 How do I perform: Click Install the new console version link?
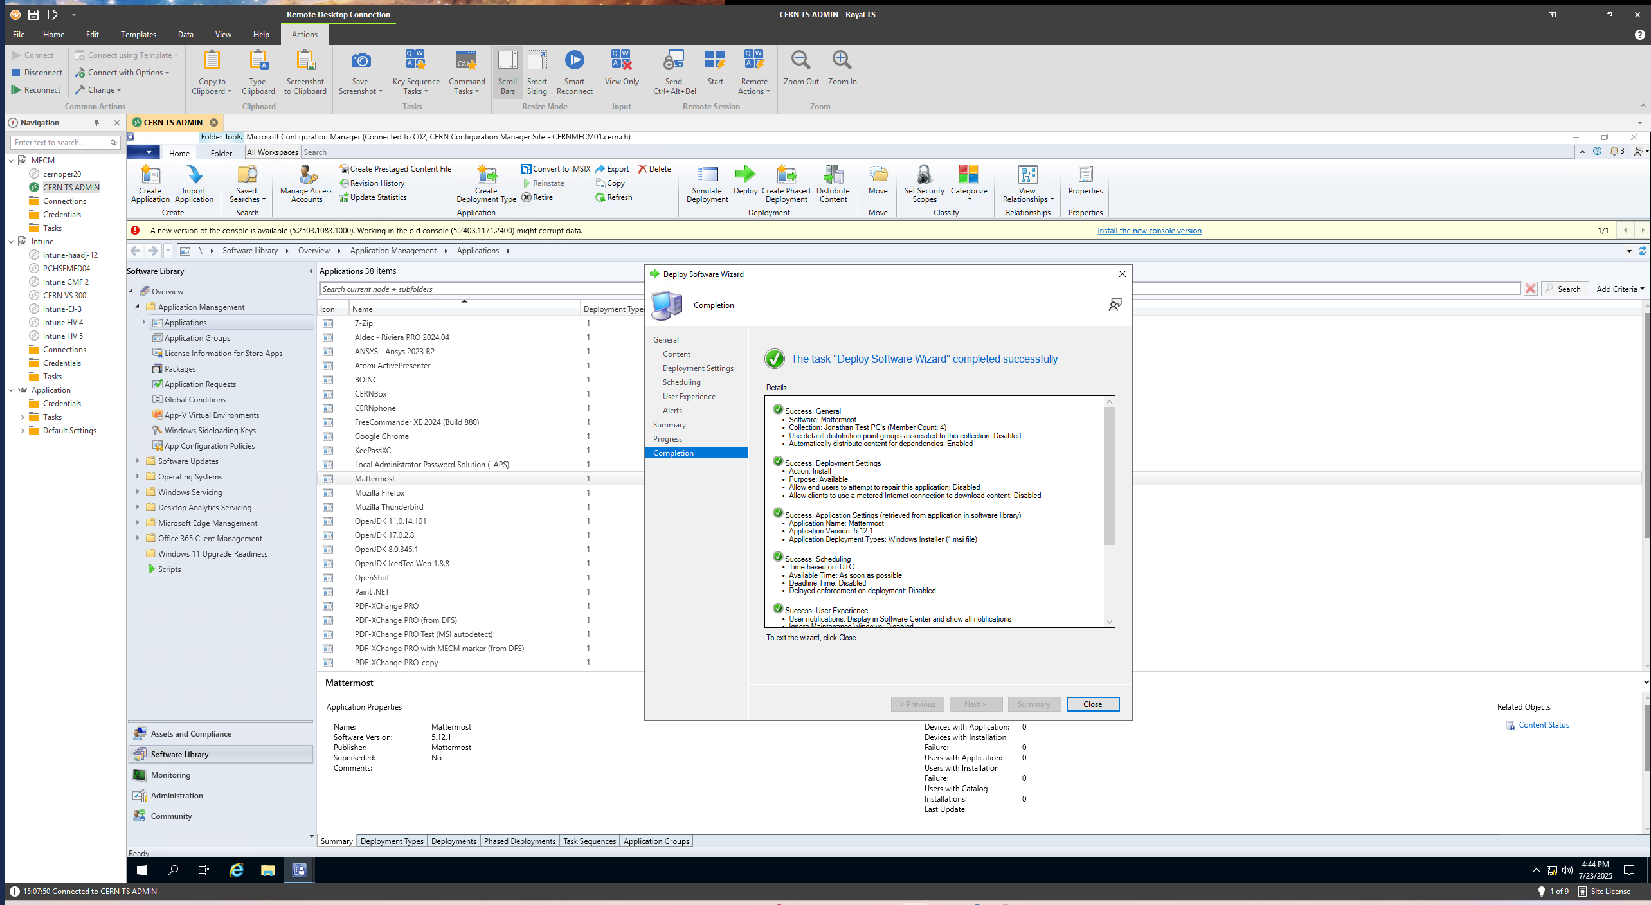[x=1149, y=231]
